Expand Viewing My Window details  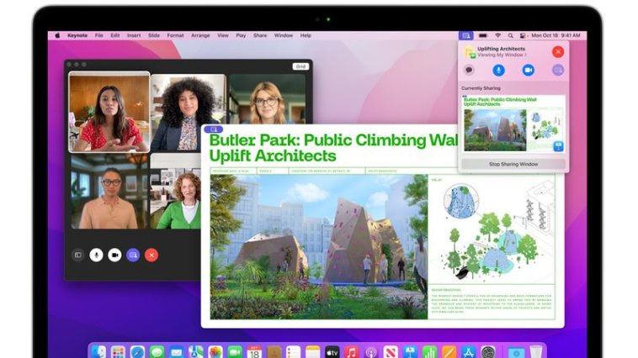pos(502,55)
